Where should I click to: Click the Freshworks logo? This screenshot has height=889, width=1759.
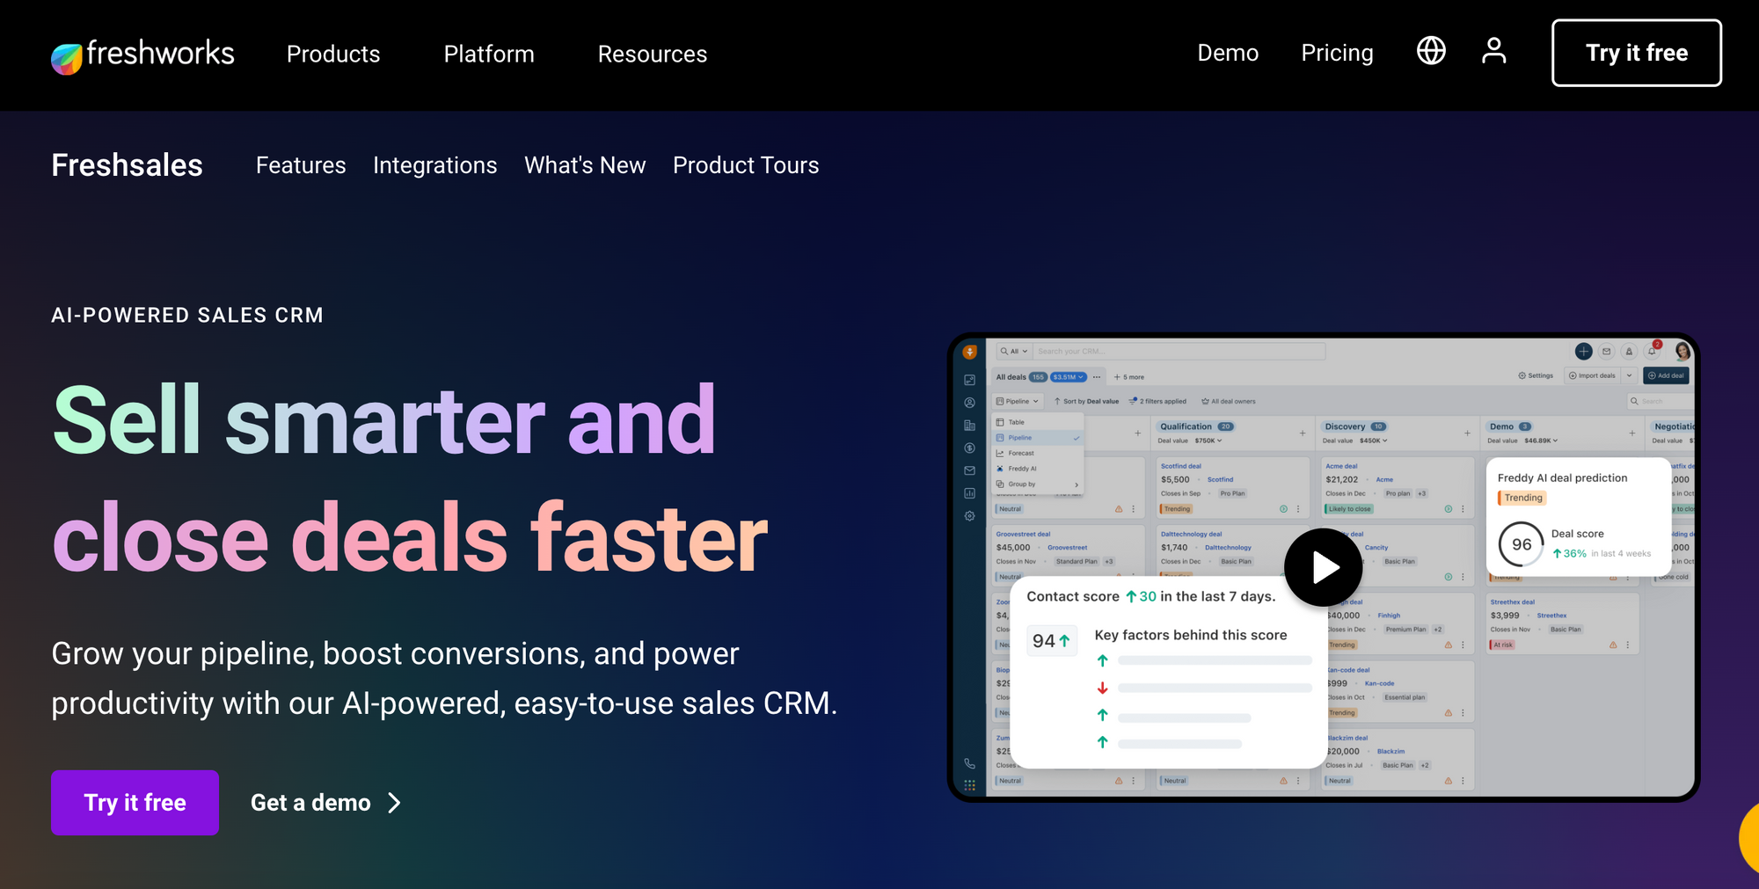click(142, 55)
